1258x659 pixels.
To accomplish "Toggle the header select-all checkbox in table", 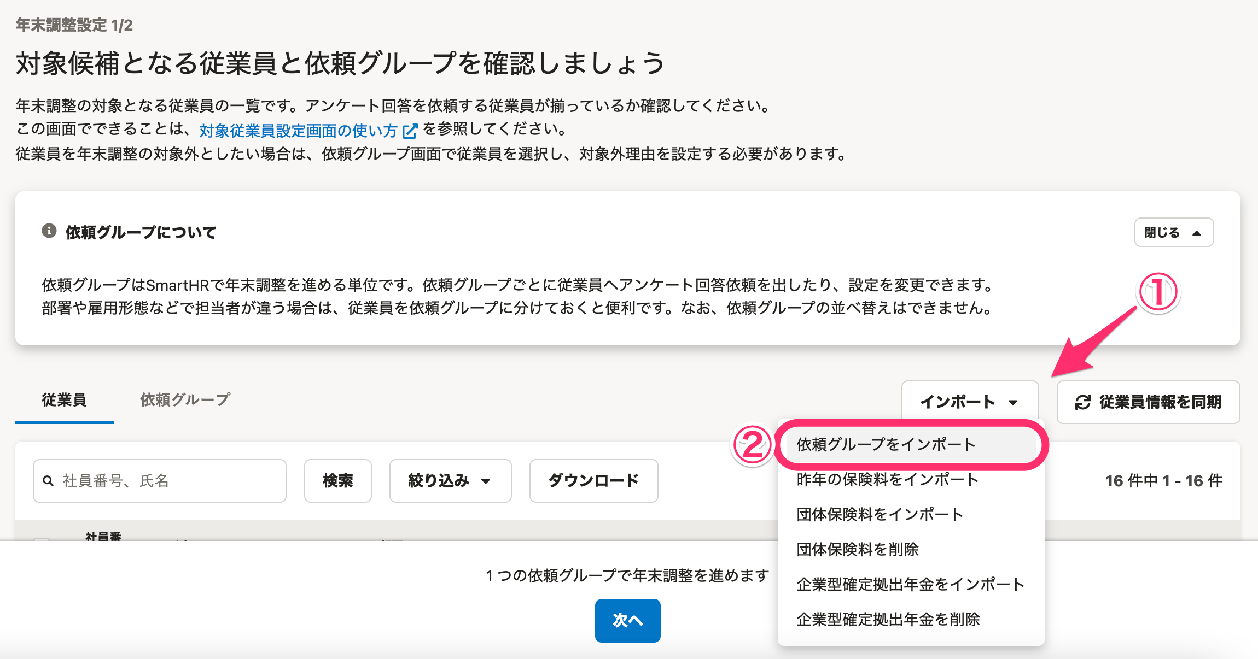I will 42,540.
